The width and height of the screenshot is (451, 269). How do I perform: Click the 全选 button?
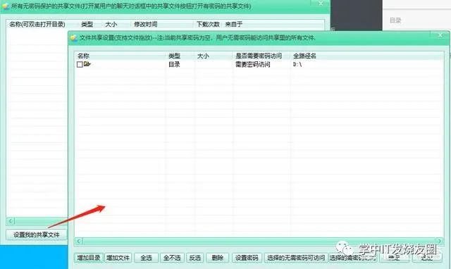pos(147,258)
